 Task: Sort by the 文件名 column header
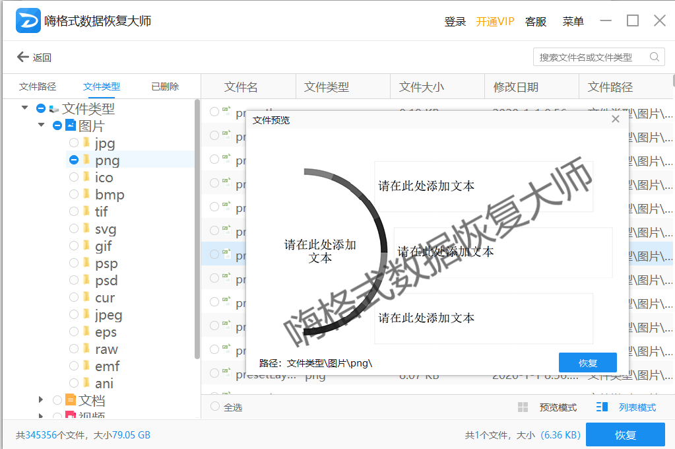(x=241, y=87)
